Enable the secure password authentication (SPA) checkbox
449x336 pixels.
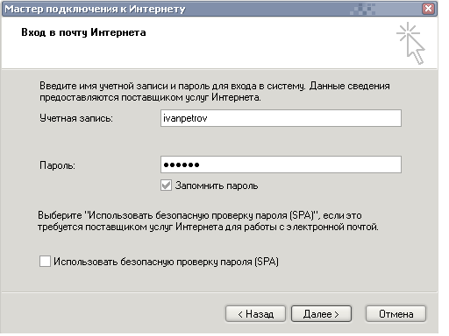pyautogui.click(x=45, y=262)
